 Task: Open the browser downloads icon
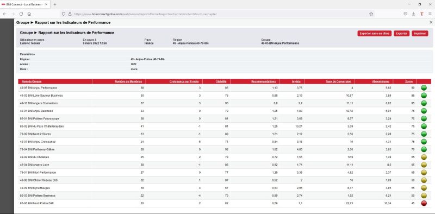coord(413,14)
